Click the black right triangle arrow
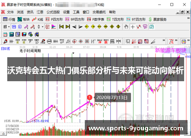The height and width of the screenshot is (138, 191). 81,27
